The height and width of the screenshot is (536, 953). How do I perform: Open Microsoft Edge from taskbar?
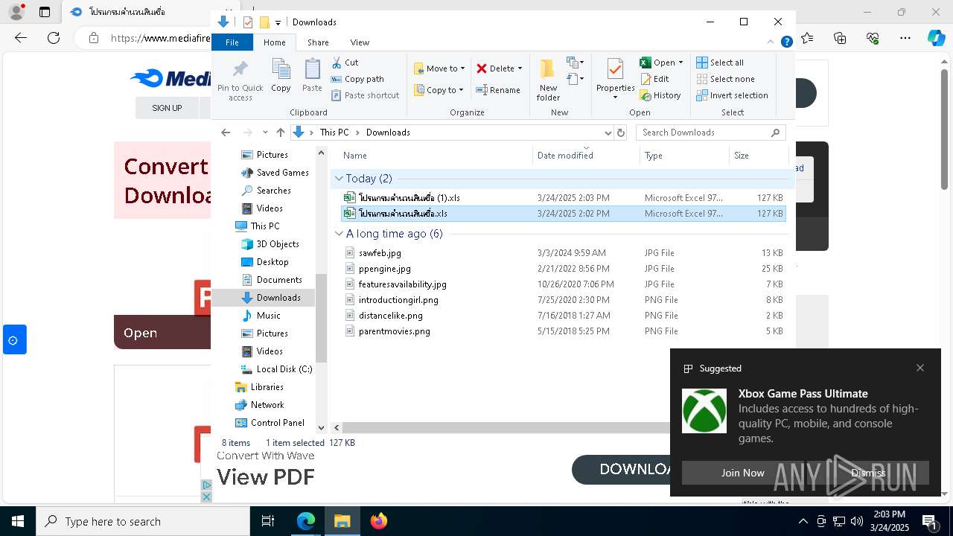coord(306,521)
